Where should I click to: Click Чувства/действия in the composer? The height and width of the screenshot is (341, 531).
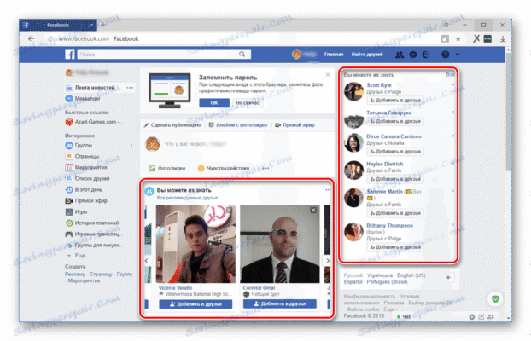click(224, 168)
